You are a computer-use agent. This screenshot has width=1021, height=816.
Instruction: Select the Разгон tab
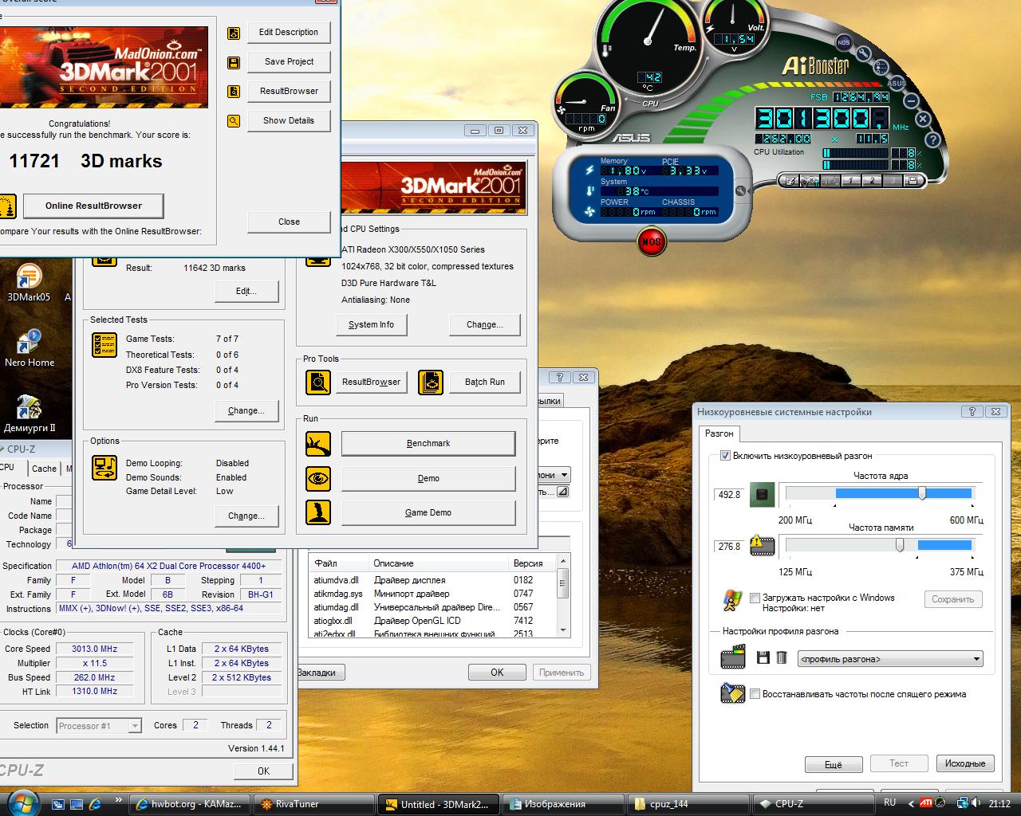click(x=719, y=433)
